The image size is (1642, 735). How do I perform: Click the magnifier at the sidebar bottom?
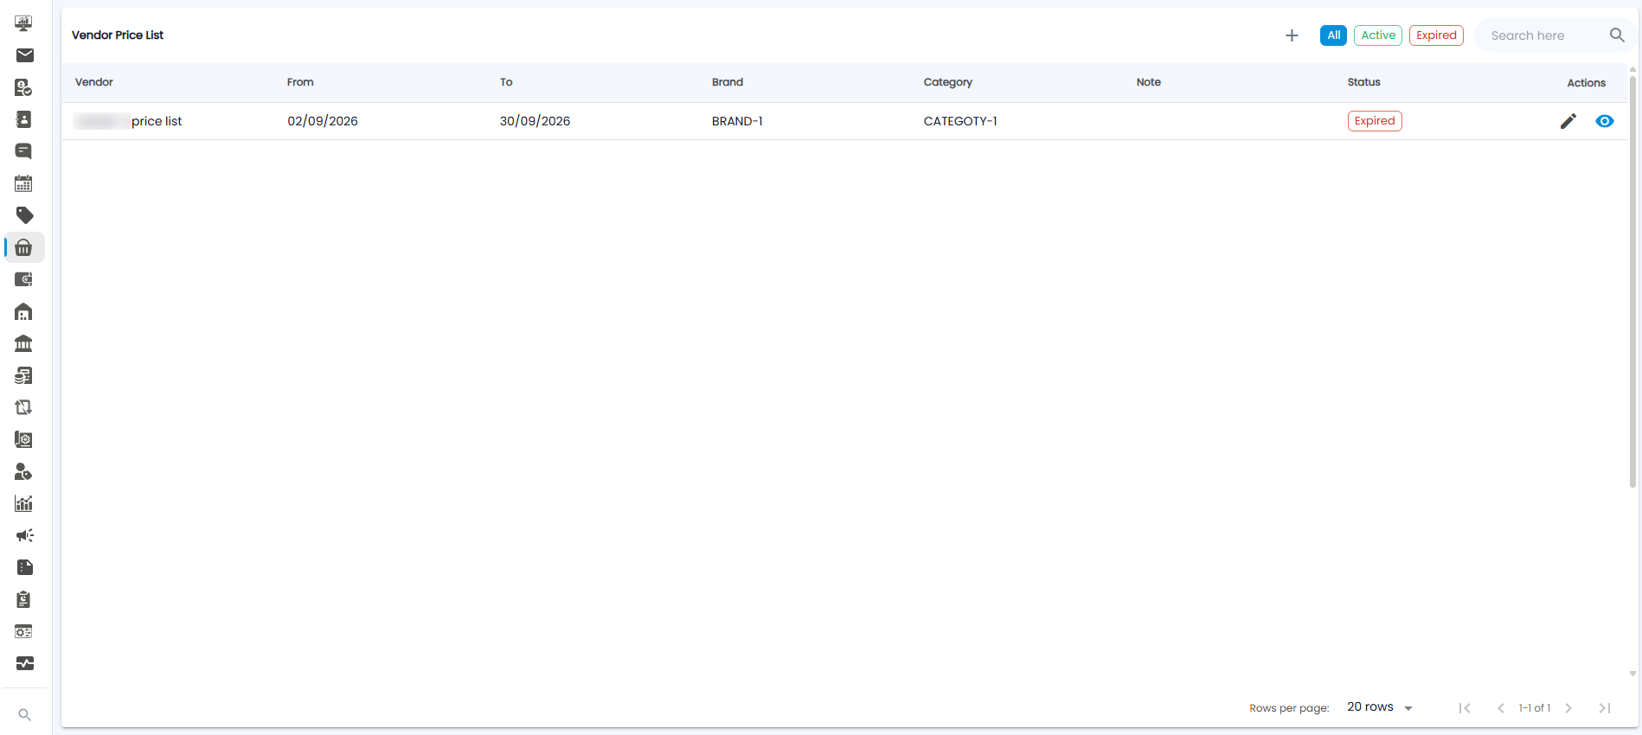click(25, 715)
